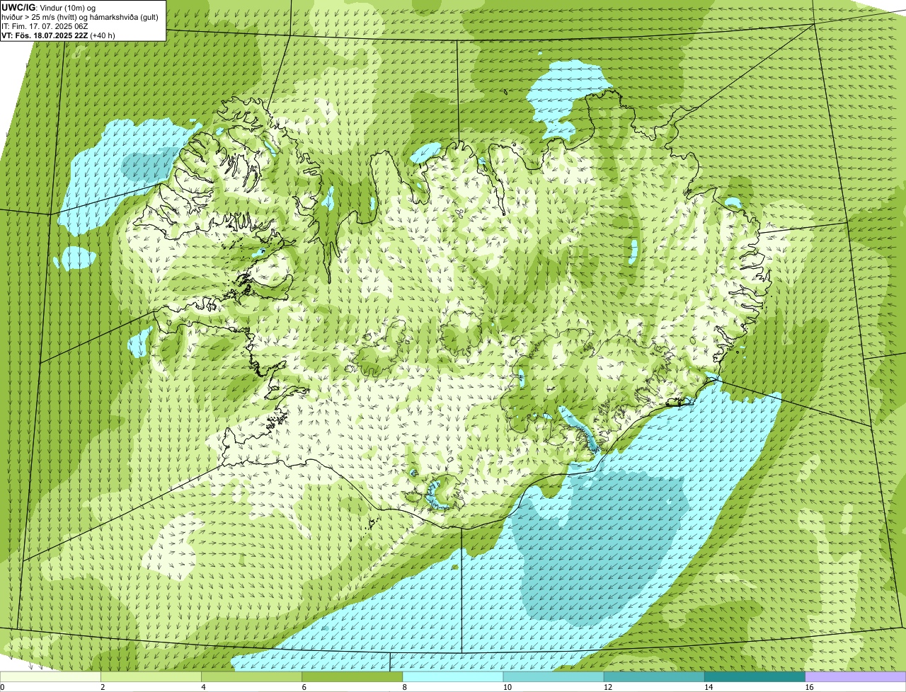The image size is (906, 692).
Task: Click the title line 'UWC/IG: Vindur (10m) og'
Action: click(x=48, y=7)
